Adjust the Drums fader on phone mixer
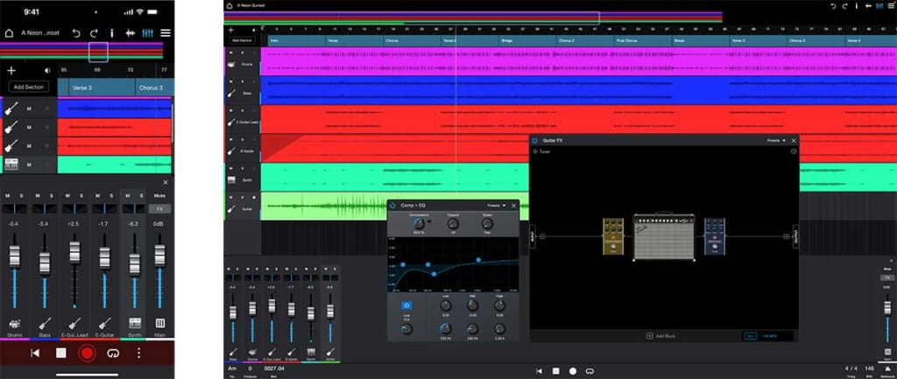Screen dimensions: 897x379 coord(14,257)
